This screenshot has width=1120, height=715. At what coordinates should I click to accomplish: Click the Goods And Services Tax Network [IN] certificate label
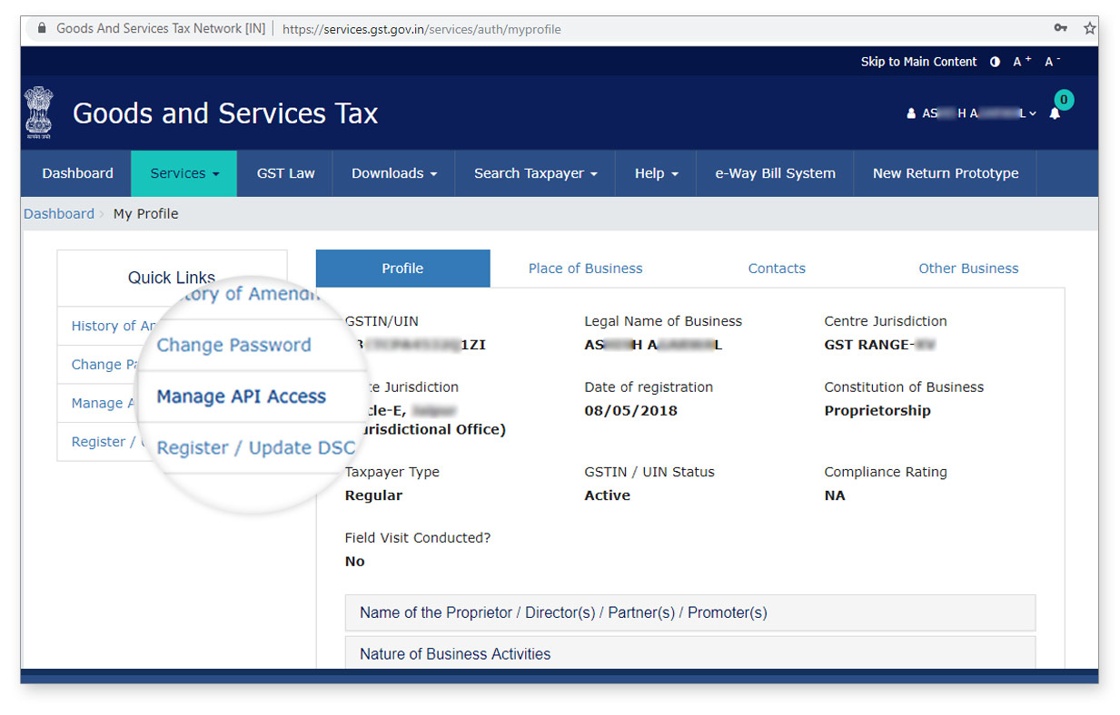click(161, 28)
